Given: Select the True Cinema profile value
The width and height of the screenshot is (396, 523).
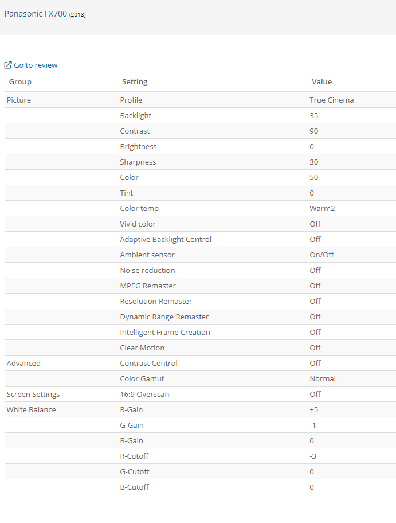Looking at the screenshot, I should [331, 100].
